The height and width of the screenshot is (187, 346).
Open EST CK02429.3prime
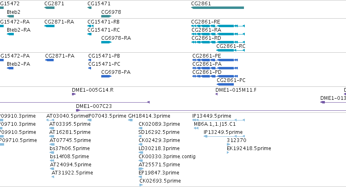tap(159, 140)
